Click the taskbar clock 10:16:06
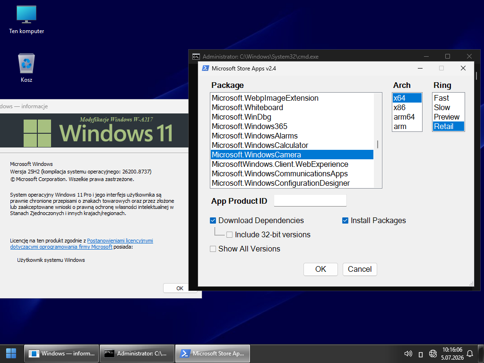This screenshot has height=363, width=484. coord(452,350)
